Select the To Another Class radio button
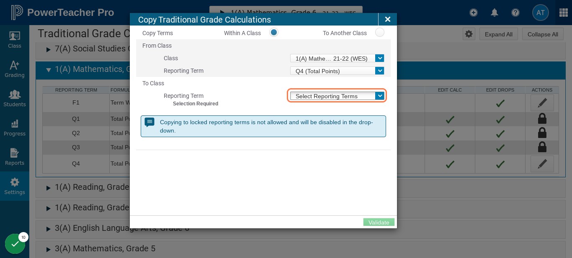572x258 pixels. pyautogui.click(x=380, y=32)
